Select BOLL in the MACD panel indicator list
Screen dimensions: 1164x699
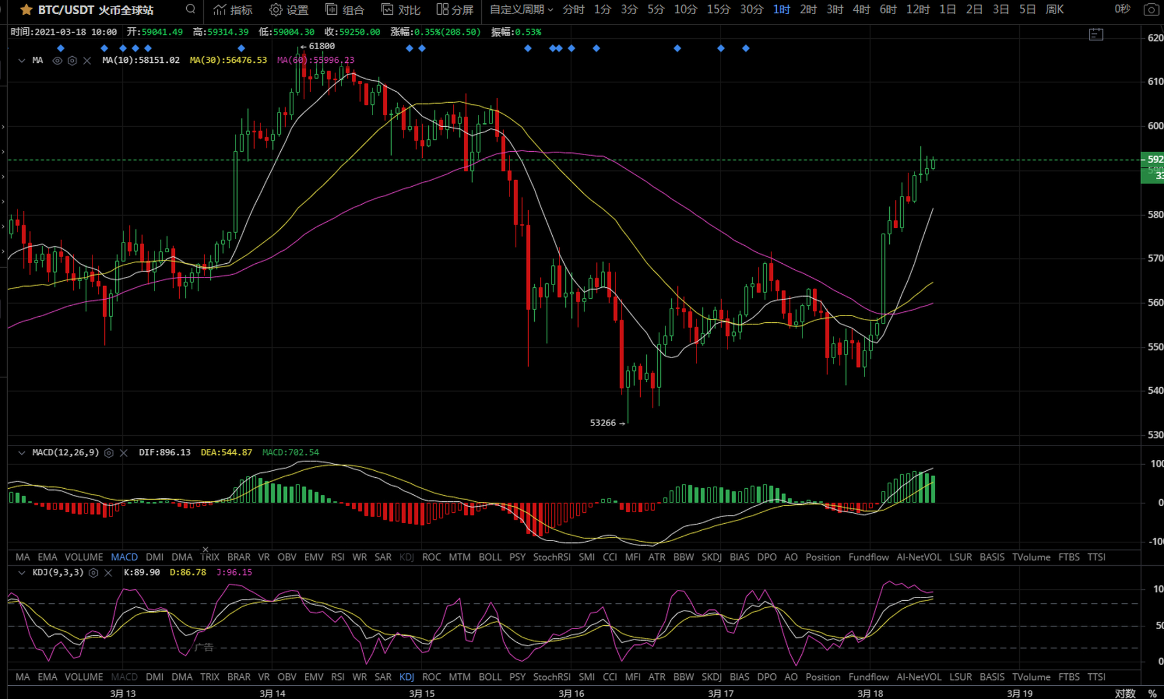[489, 557]
